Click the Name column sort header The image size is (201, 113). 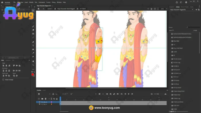(171, 30)
